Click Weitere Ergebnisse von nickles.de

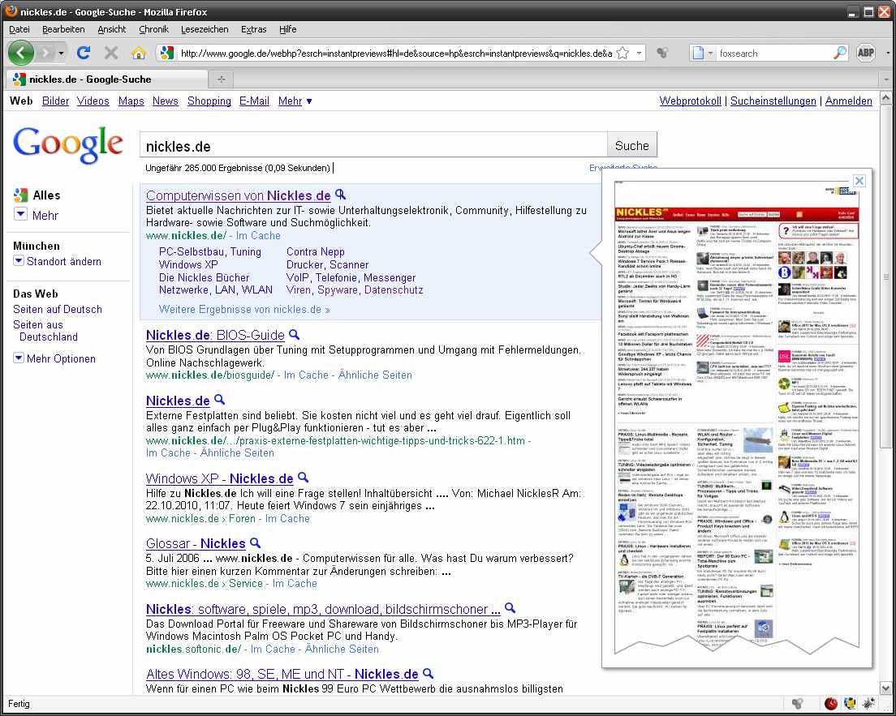(244, 310)
